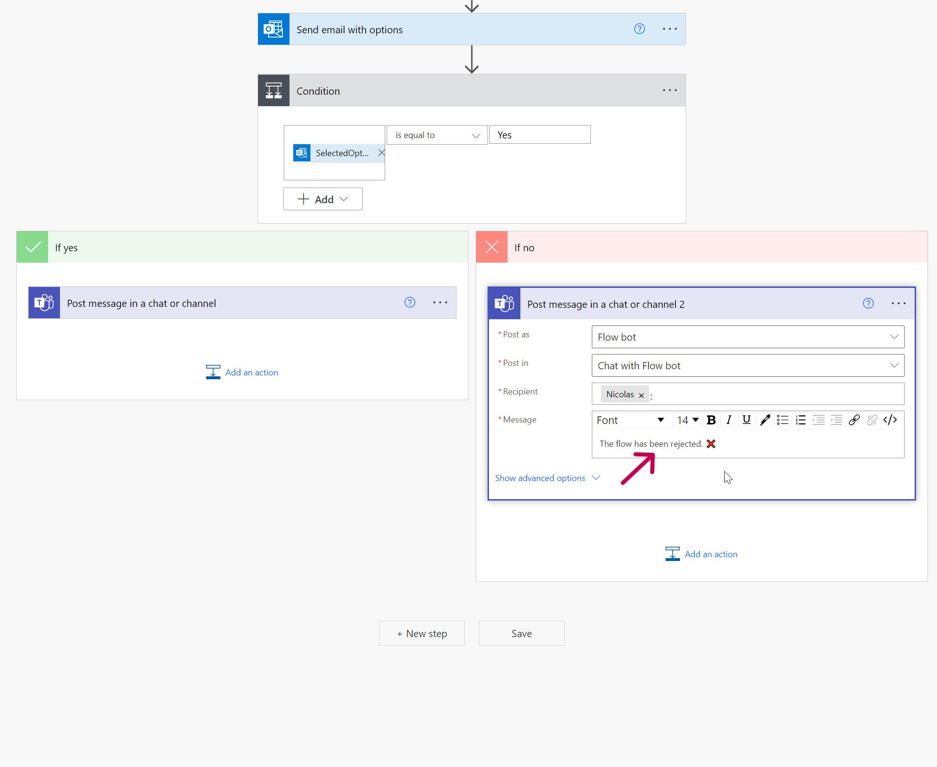This screenshot has width=937, height=767.
Task: Open the text highlight color picker
Action: (765, 420)
